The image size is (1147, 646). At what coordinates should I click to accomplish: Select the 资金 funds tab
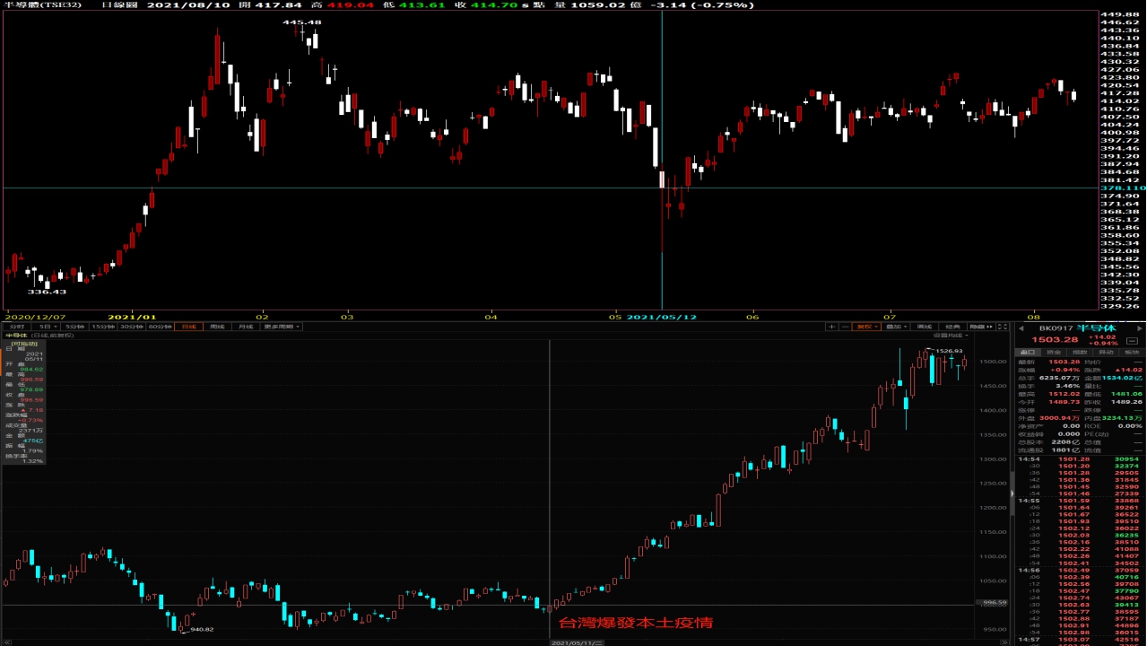pos(1054,353)
